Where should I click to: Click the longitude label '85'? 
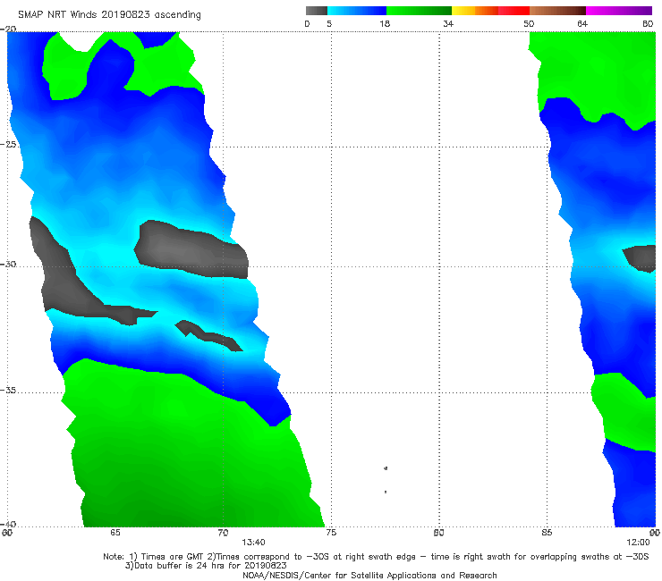point(547,533)
